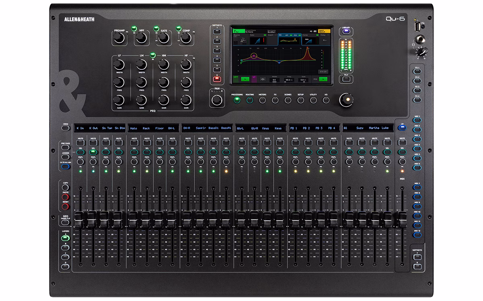Image resolution: width=483 pixels, height=301 pixels.
Task: Toggle the HPF In switch above HPF knob
Action: 134,28
